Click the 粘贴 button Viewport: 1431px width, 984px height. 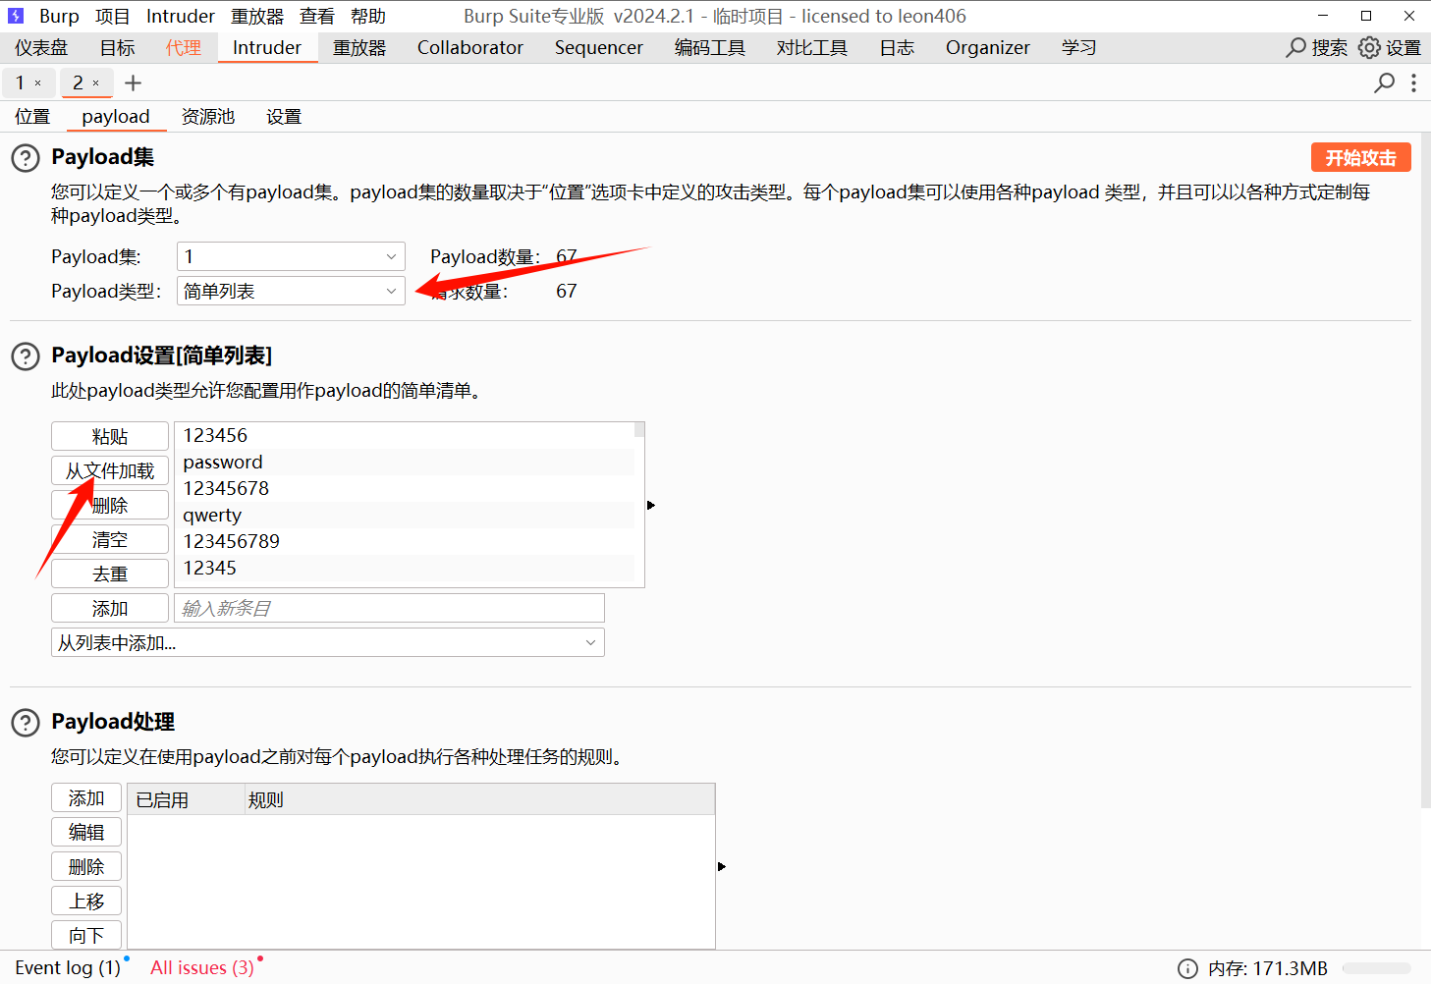tap(110, 436)
